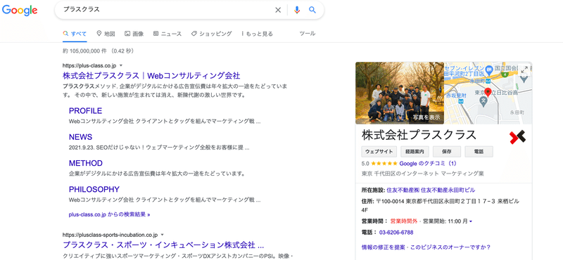Click 東京 千代田区のインターネット マーケティング業 text

pos(423,174)
